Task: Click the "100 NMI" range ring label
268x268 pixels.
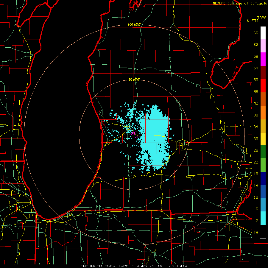Action: pyautogui.click(x=134, y=25)
